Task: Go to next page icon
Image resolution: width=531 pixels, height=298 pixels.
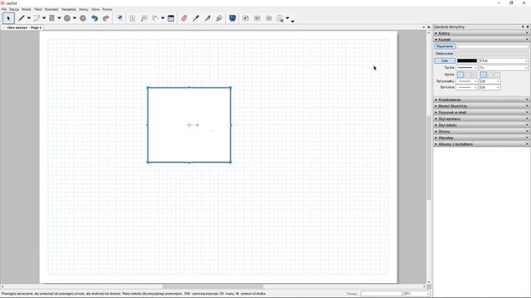Action: 269,18
